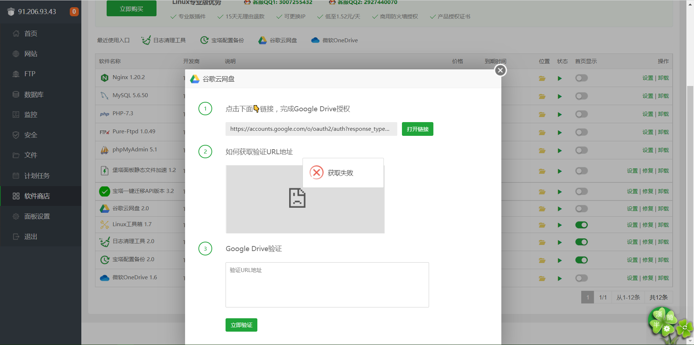Click status play icon for Linux工具箱
694x345 pixels.
coord(560,225)
